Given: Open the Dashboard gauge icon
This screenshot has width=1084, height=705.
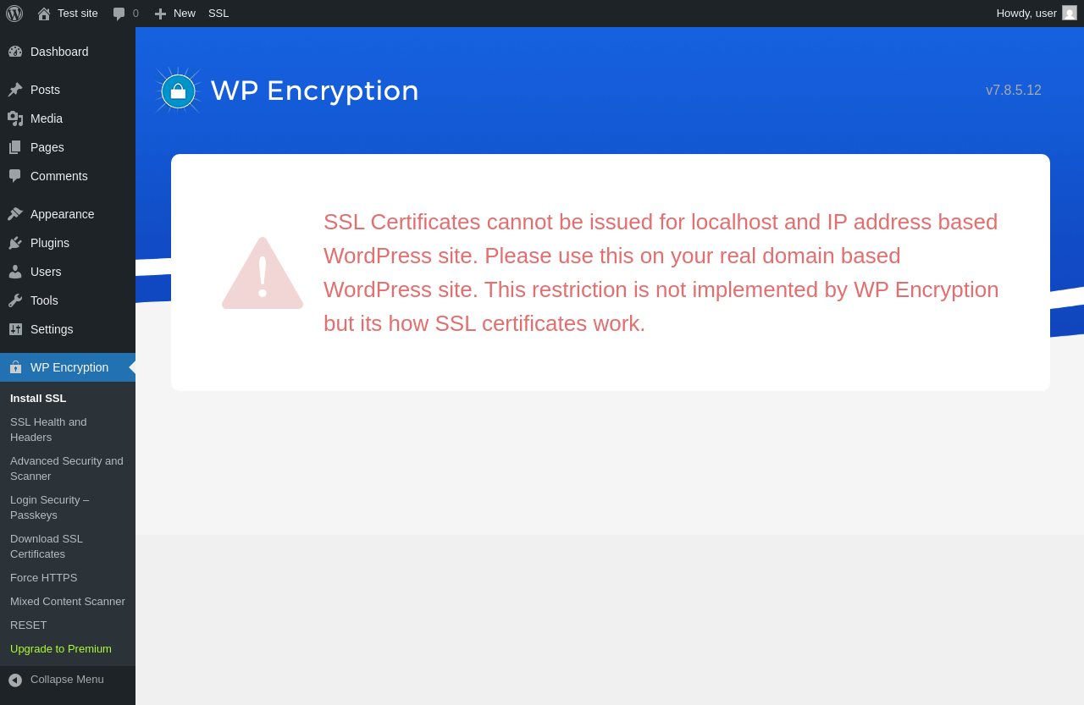Looking at the screenshot, I should (15, 52).
